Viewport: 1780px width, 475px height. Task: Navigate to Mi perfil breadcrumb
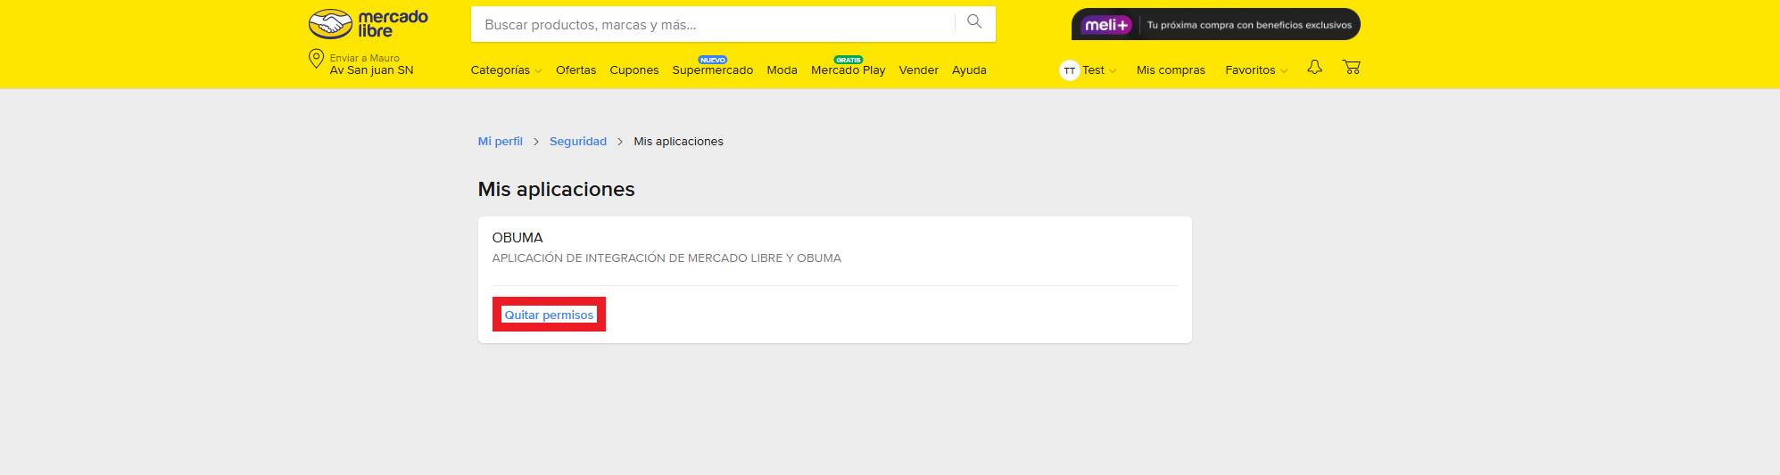500,142
